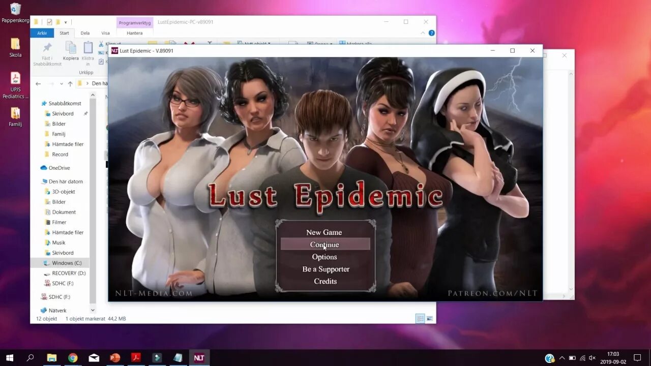Screen dimensions: 651x366
Task: Click the clock in the system tray
Action: pos(613,357)
